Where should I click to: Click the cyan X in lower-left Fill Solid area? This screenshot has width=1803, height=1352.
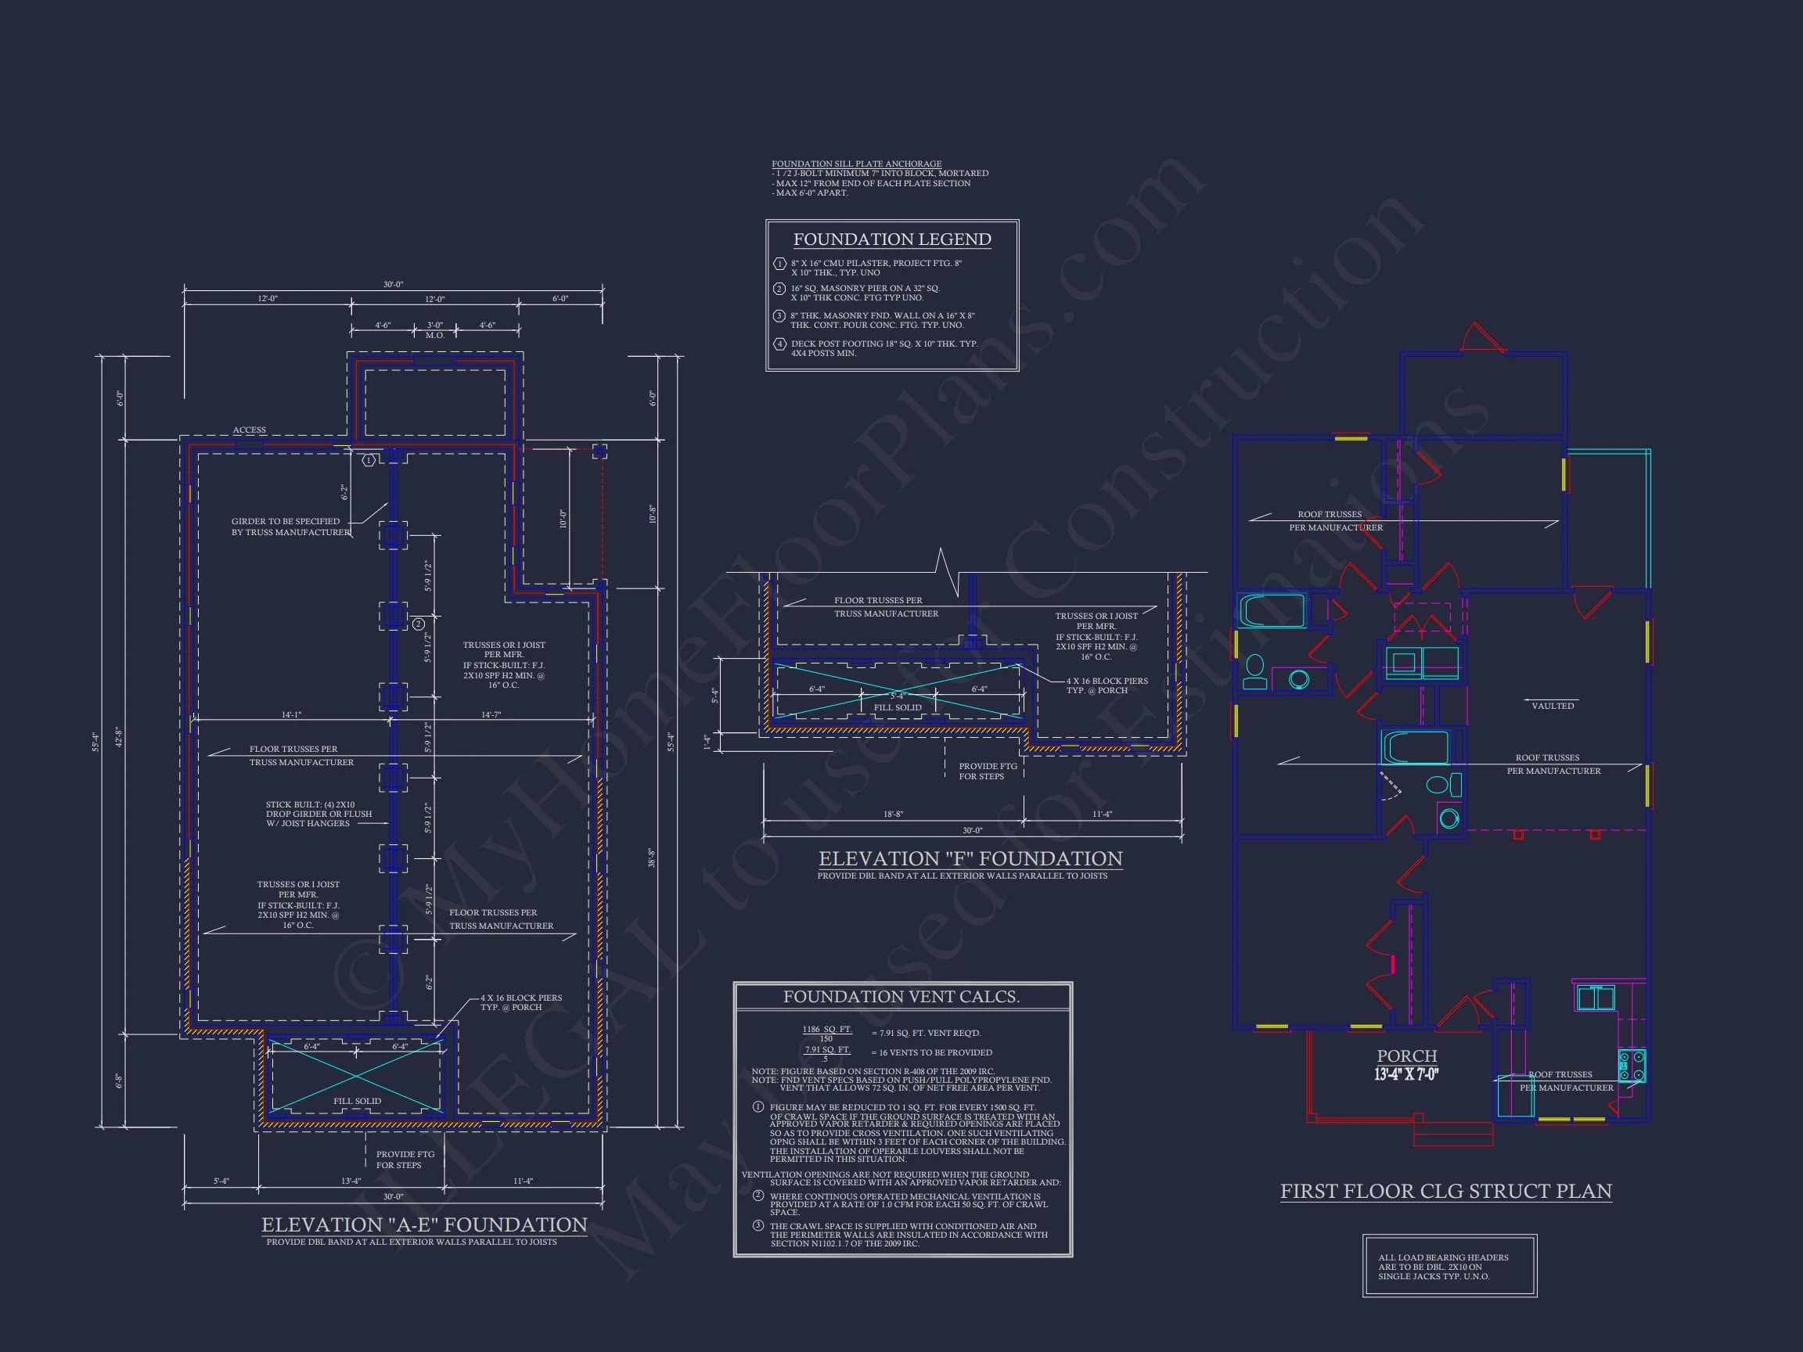(357, 1075)
